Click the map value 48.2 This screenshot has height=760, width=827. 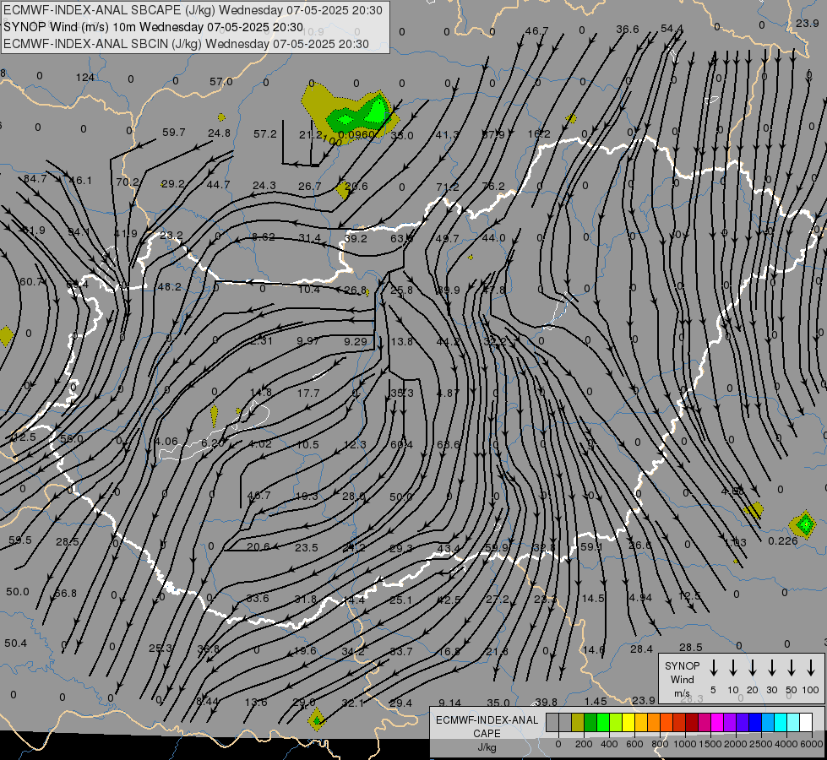pos(169,287)
